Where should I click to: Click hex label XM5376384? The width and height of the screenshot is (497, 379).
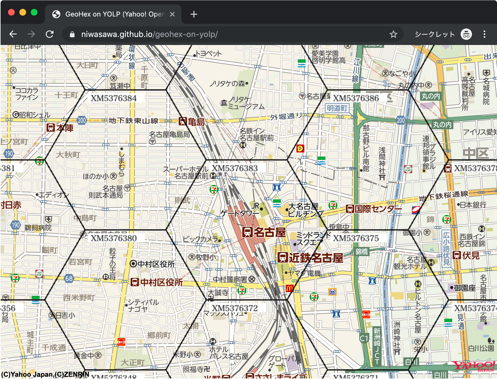pos(114,98)
